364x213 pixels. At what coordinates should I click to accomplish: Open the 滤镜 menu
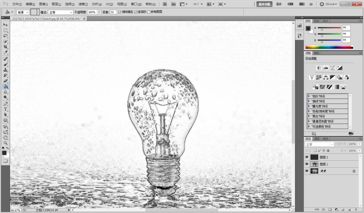point(82,4)
